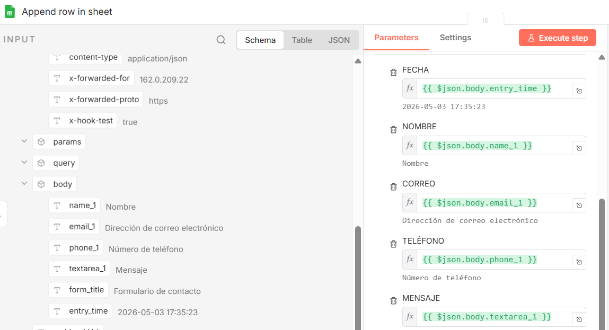Select the x-hook-test schema field
The image size is (609, 330).
pyautogui.click(x=83, y=121)
